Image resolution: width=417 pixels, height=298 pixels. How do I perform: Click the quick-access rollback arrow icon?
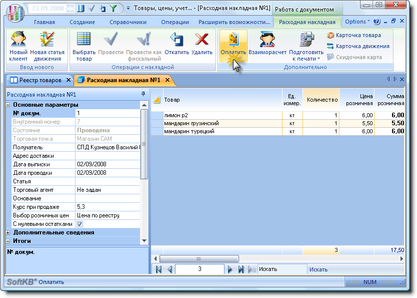click(102, 8)
